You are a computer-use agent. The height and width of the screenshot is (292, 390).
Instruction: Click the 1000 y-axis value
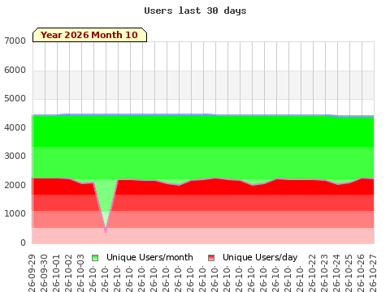click(x=15, y=214)
